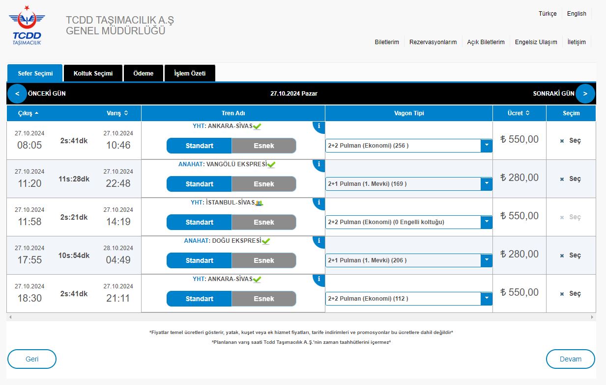Click the TCDD Taşımacılık logo
The image size is (606, 385).
(27, 26)
